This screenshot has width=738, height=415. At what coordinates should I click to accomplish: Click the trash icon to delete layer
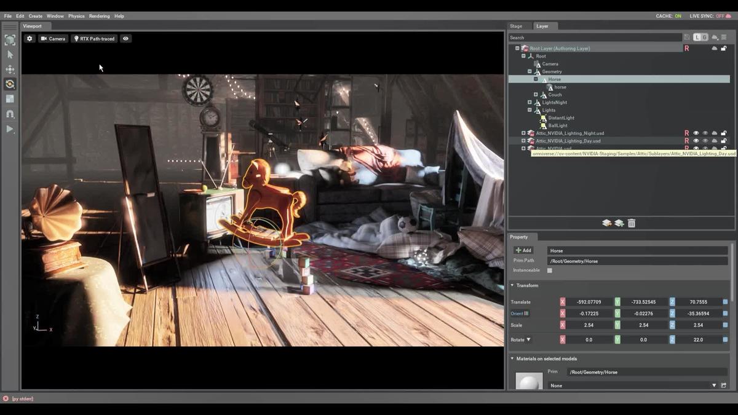point(632,223)
